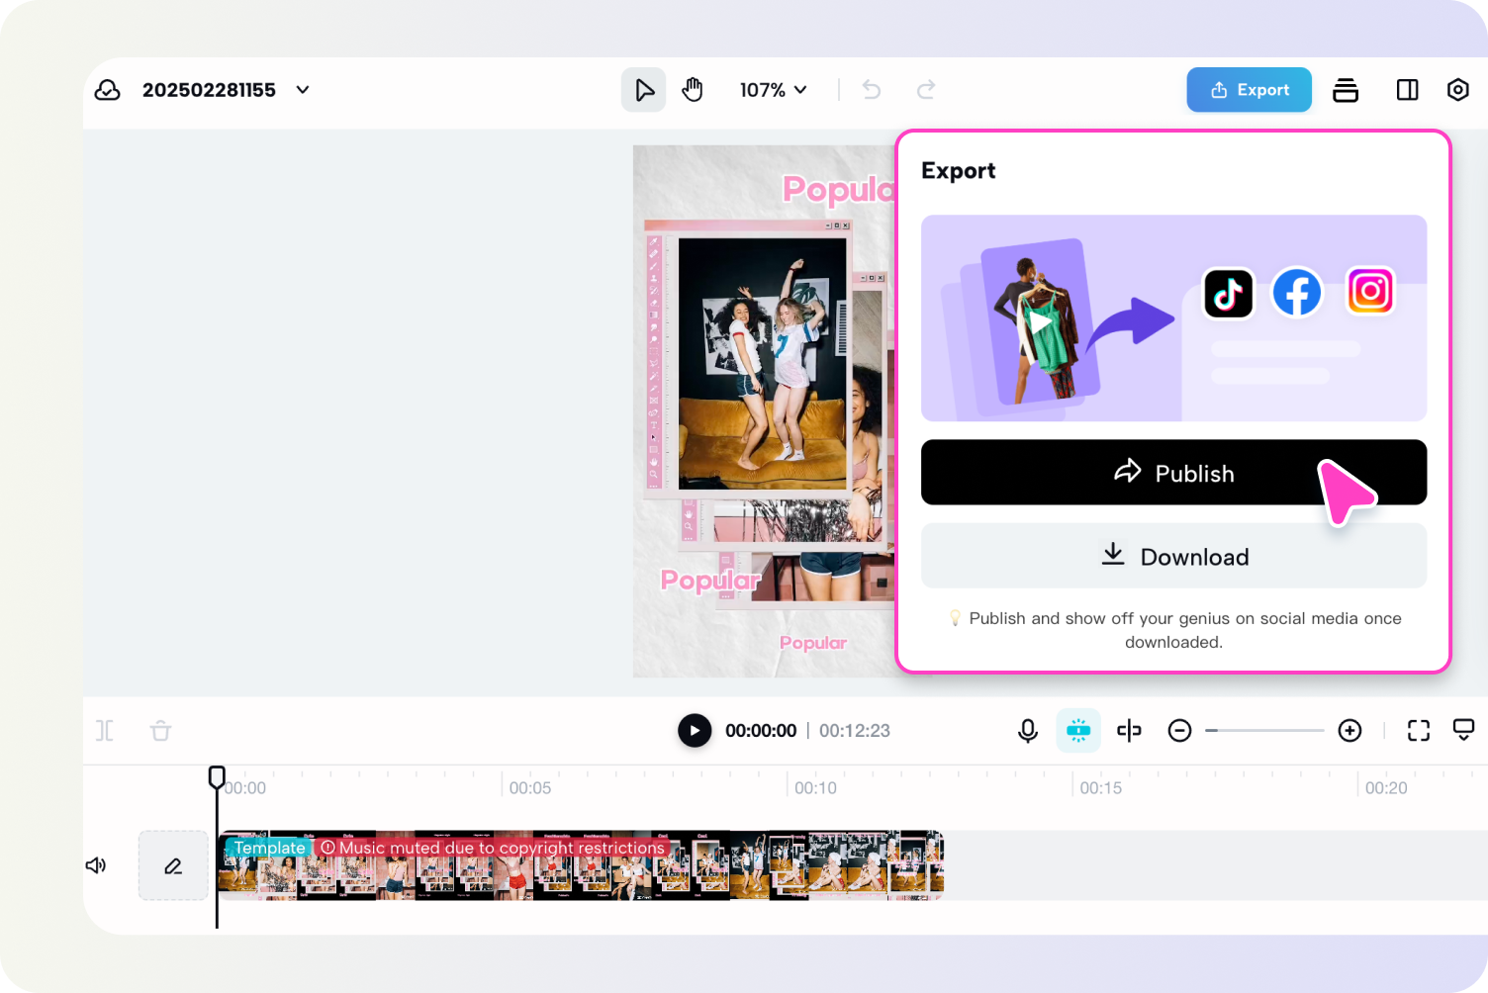1488x993 pixels.
Task: Open the zoom percentage dropdown
Action: tap(774, 89)
